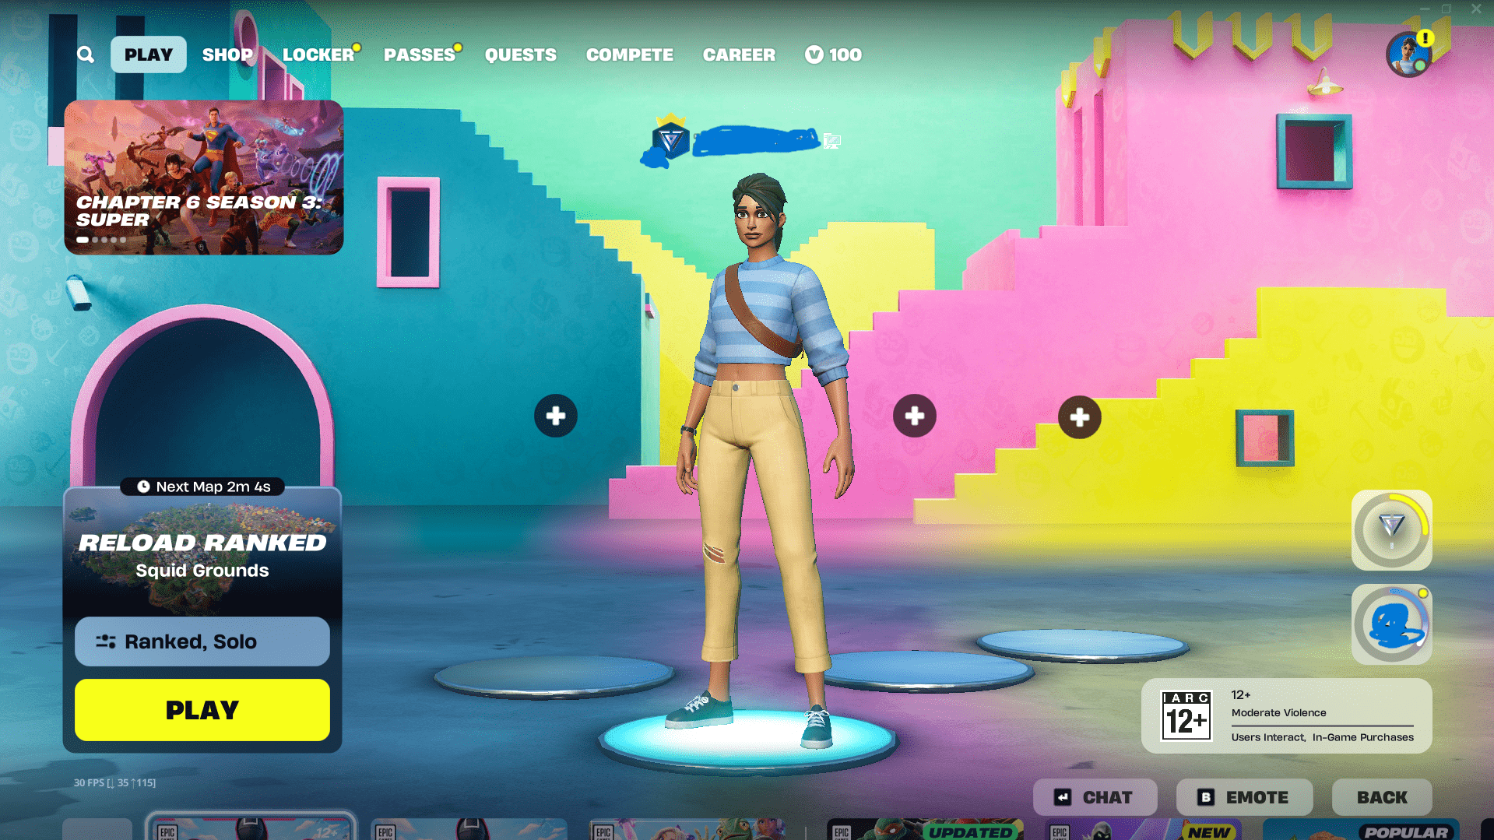Open the Chapter 6 Season 3 news banner

204,177
